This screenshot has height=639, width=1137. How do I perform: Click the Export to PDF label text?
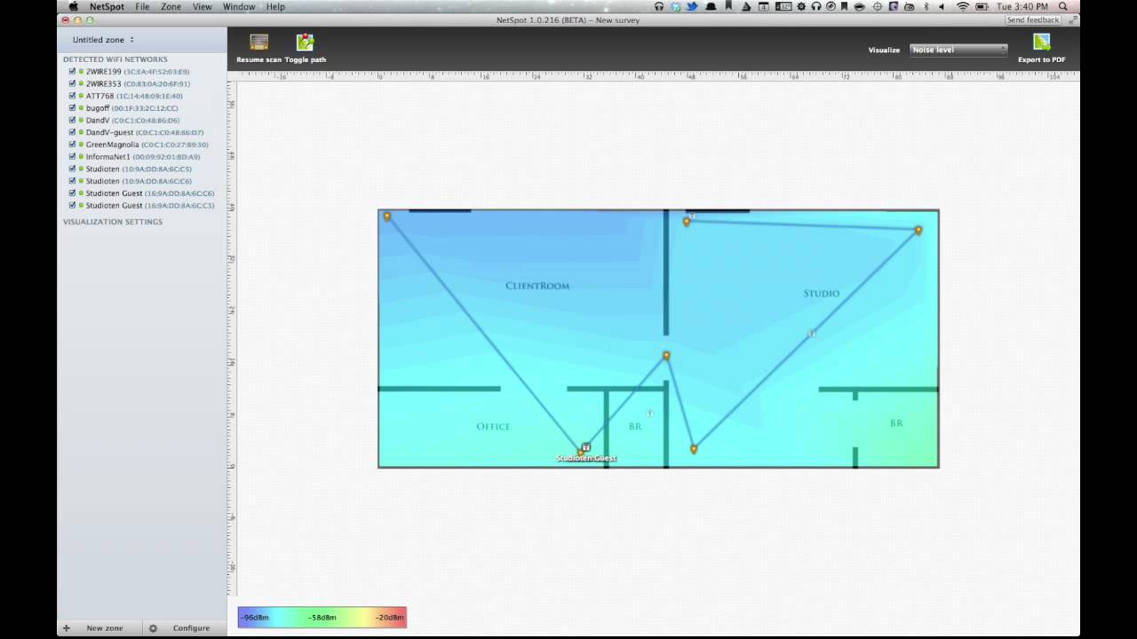coord(1042,59)
